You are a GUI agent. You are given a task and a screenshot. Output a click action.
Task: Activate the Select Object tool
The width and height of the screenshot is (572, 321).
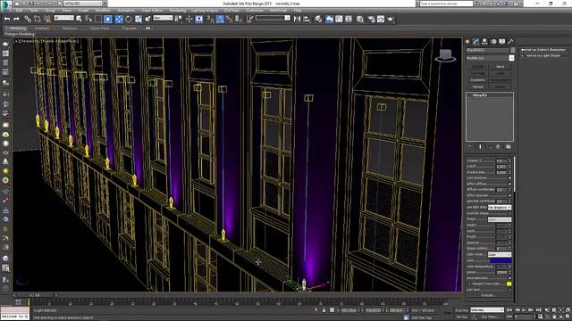pyautogui.click(x=80, y=19)
